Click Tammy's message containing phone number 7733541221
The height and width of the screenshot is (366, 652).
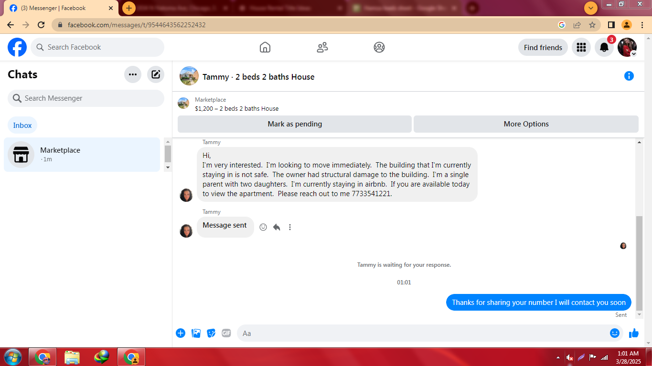[x=337, y=175]
